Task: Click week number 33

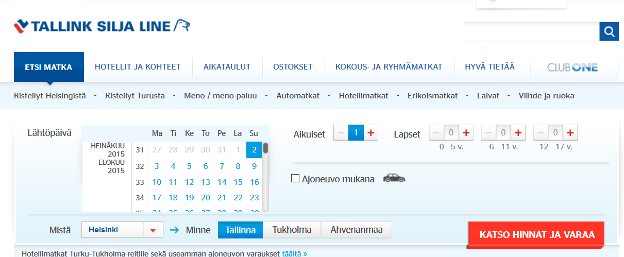Action: (x=140, y=182)
